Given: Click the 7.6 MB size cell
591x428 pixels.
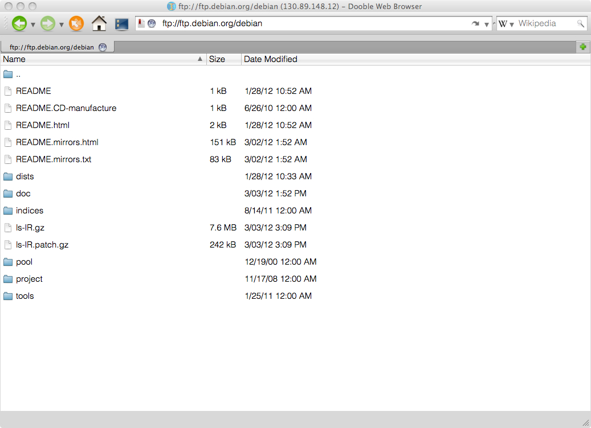Looking at the screenshot, I should click(x=223, y=228).
